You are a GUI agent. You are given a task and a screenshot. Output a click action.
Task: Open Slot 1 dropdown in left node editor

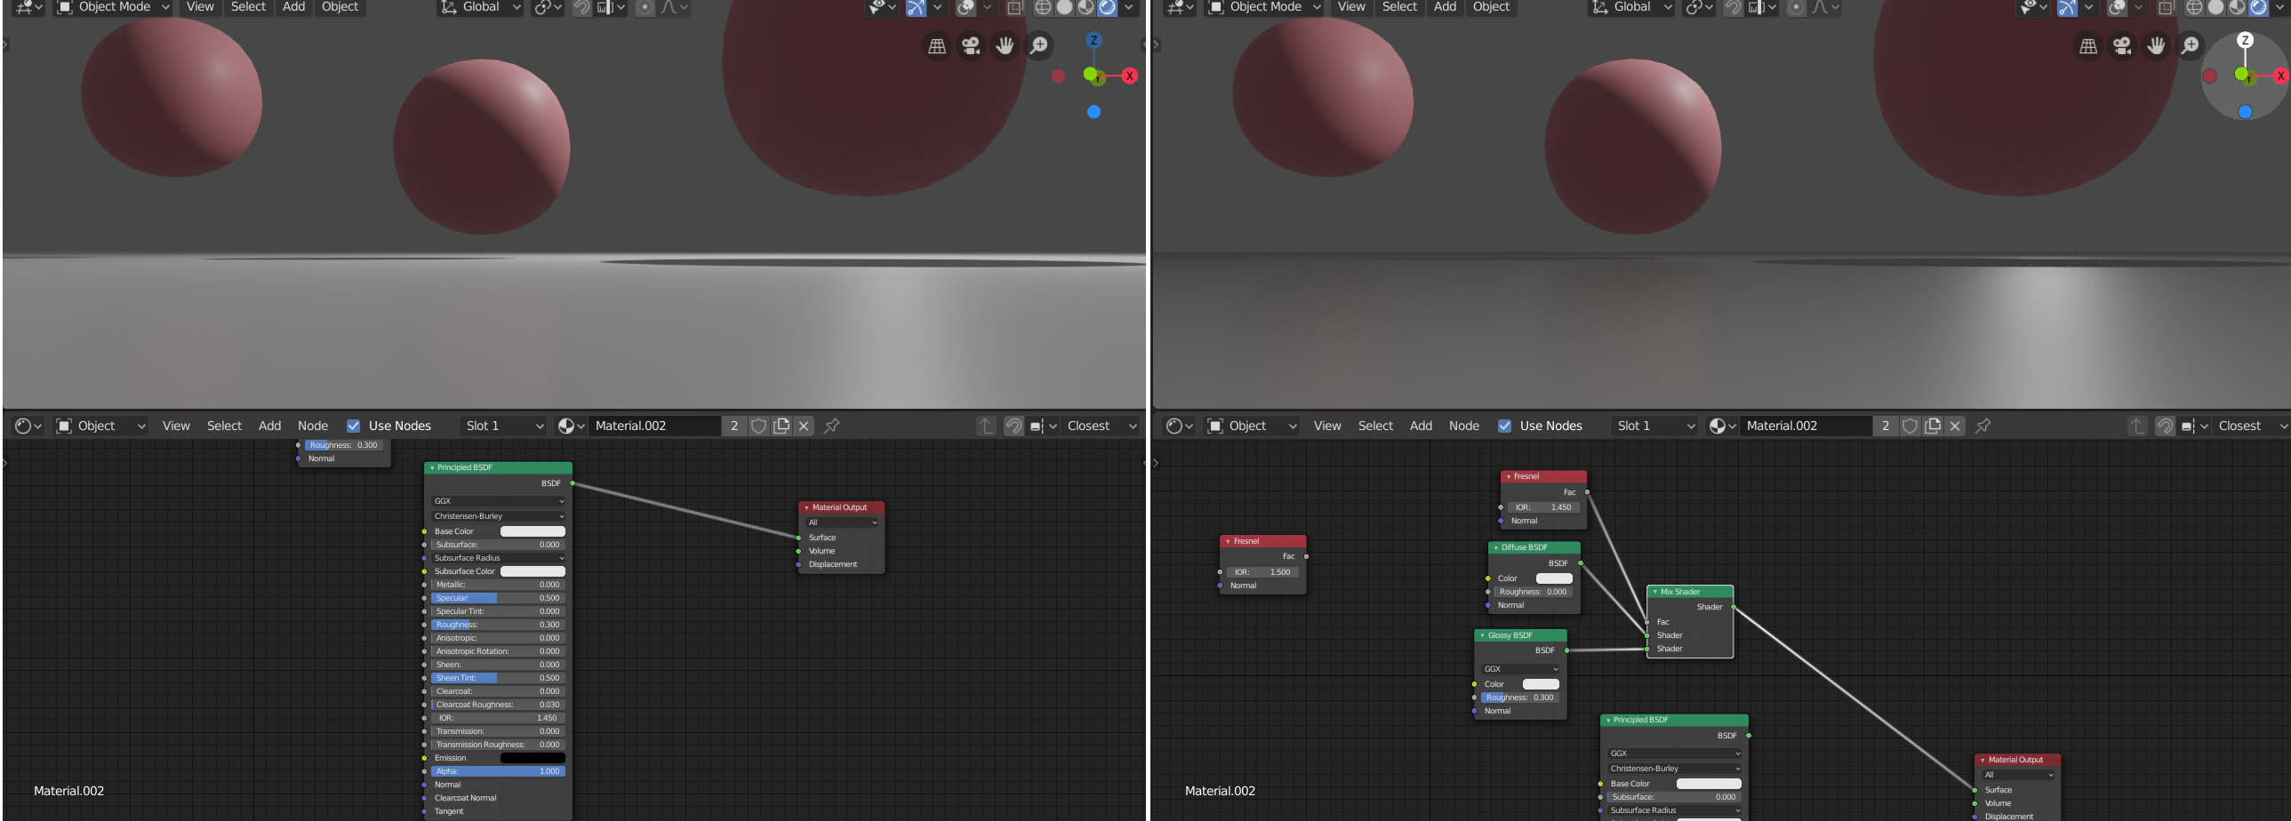(x=504, y=426)
